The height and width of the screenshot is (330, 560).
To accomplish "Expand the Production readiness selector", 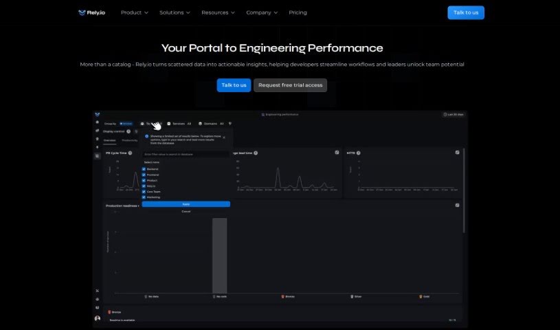I will point(122,206).
